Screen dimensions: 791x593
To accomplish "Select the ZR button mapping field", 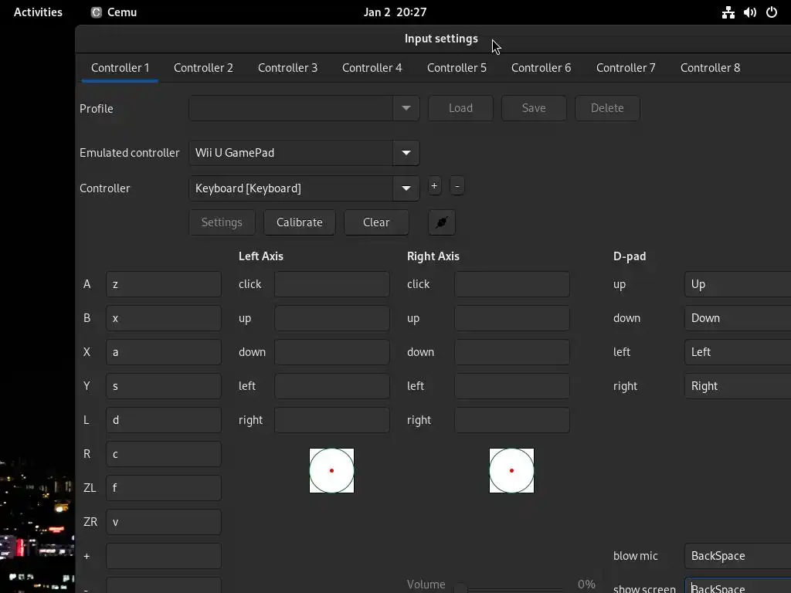I will click(164, 522).
